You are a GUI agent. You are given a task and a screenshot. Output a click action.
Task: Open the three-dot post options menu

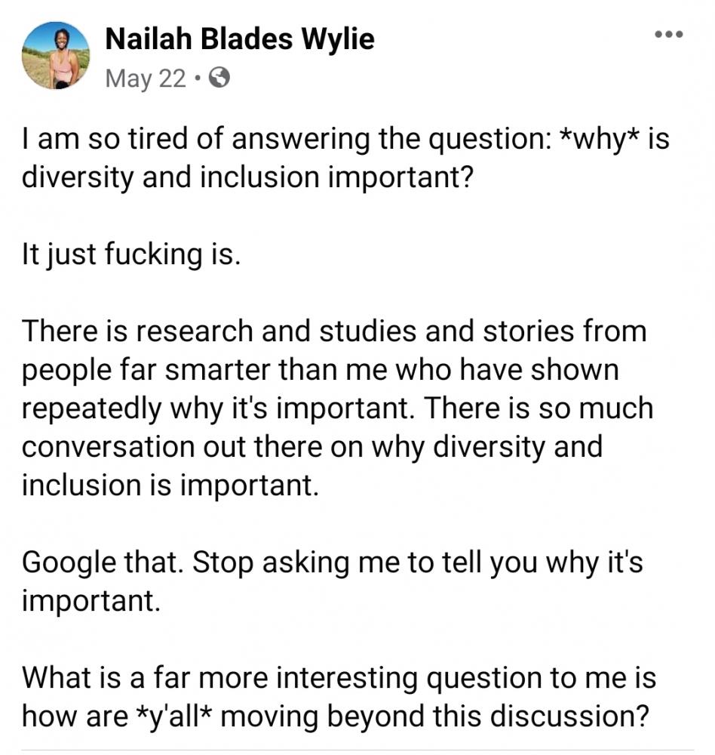point(669,34)
